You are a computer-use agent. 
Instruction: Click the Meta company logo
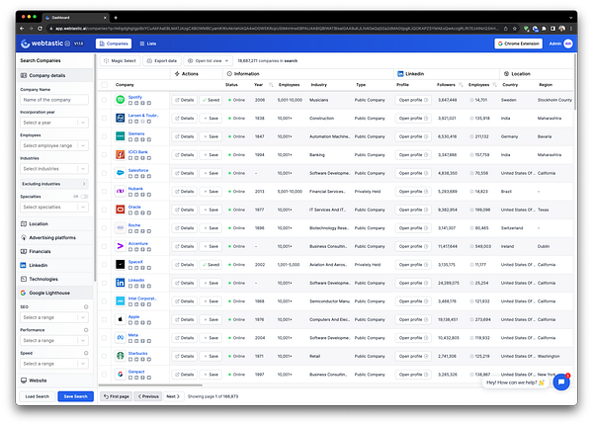coord(120,338)
